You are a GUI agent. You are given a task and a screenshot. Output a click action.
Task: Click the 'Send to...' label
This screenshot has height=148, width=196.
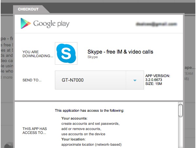click(32, 80)
